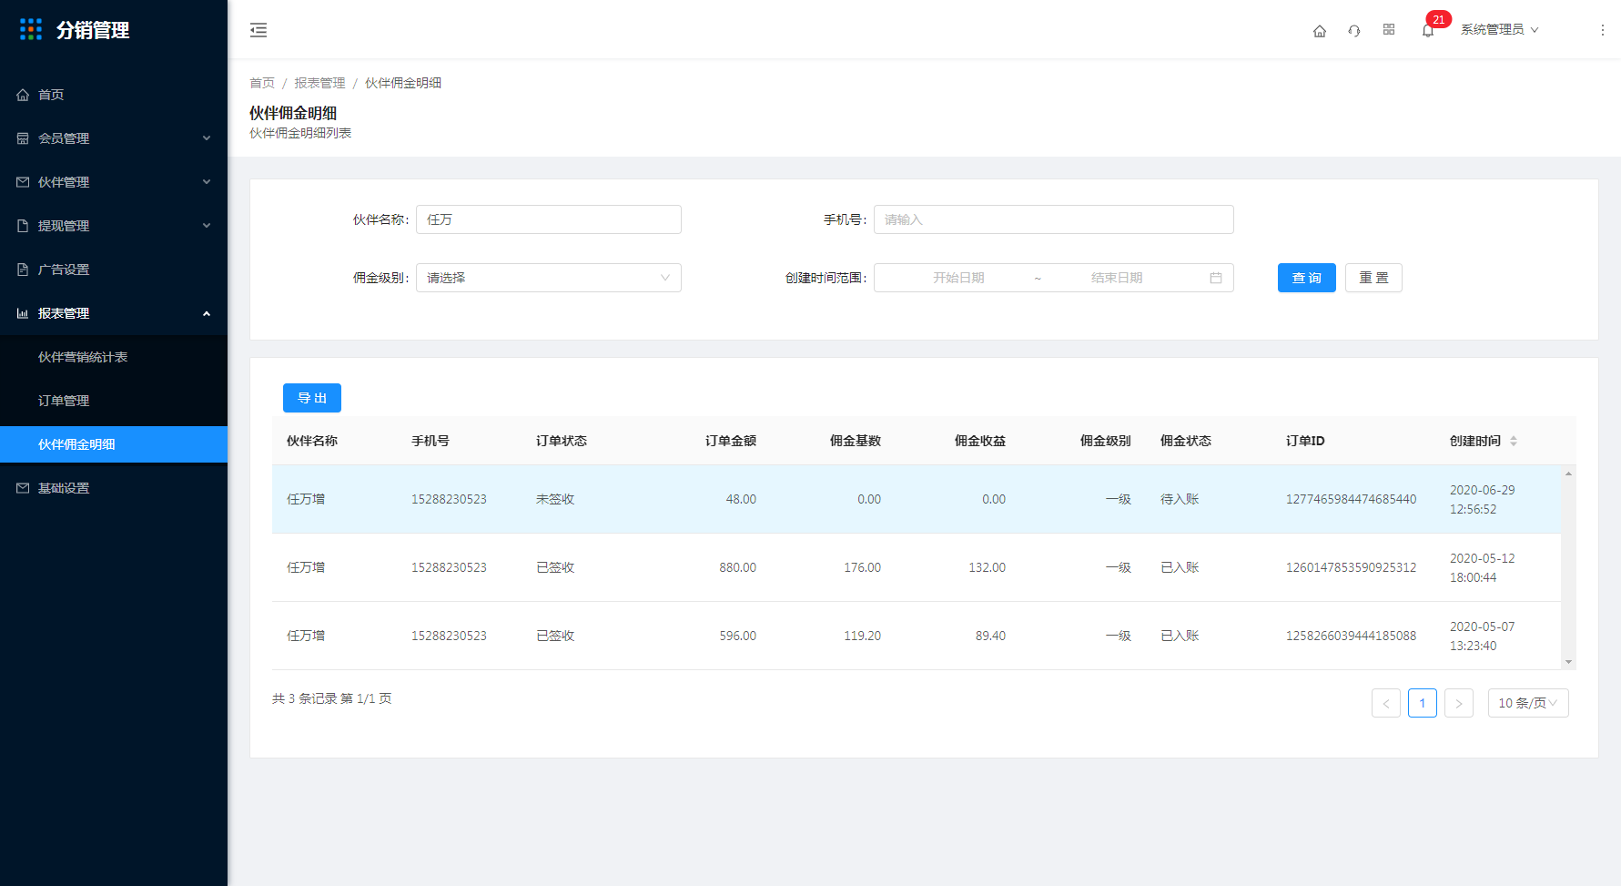Click the 订单ID column header
Viewport: 1621px width, 886px height.
click(x=1305, y=441)
